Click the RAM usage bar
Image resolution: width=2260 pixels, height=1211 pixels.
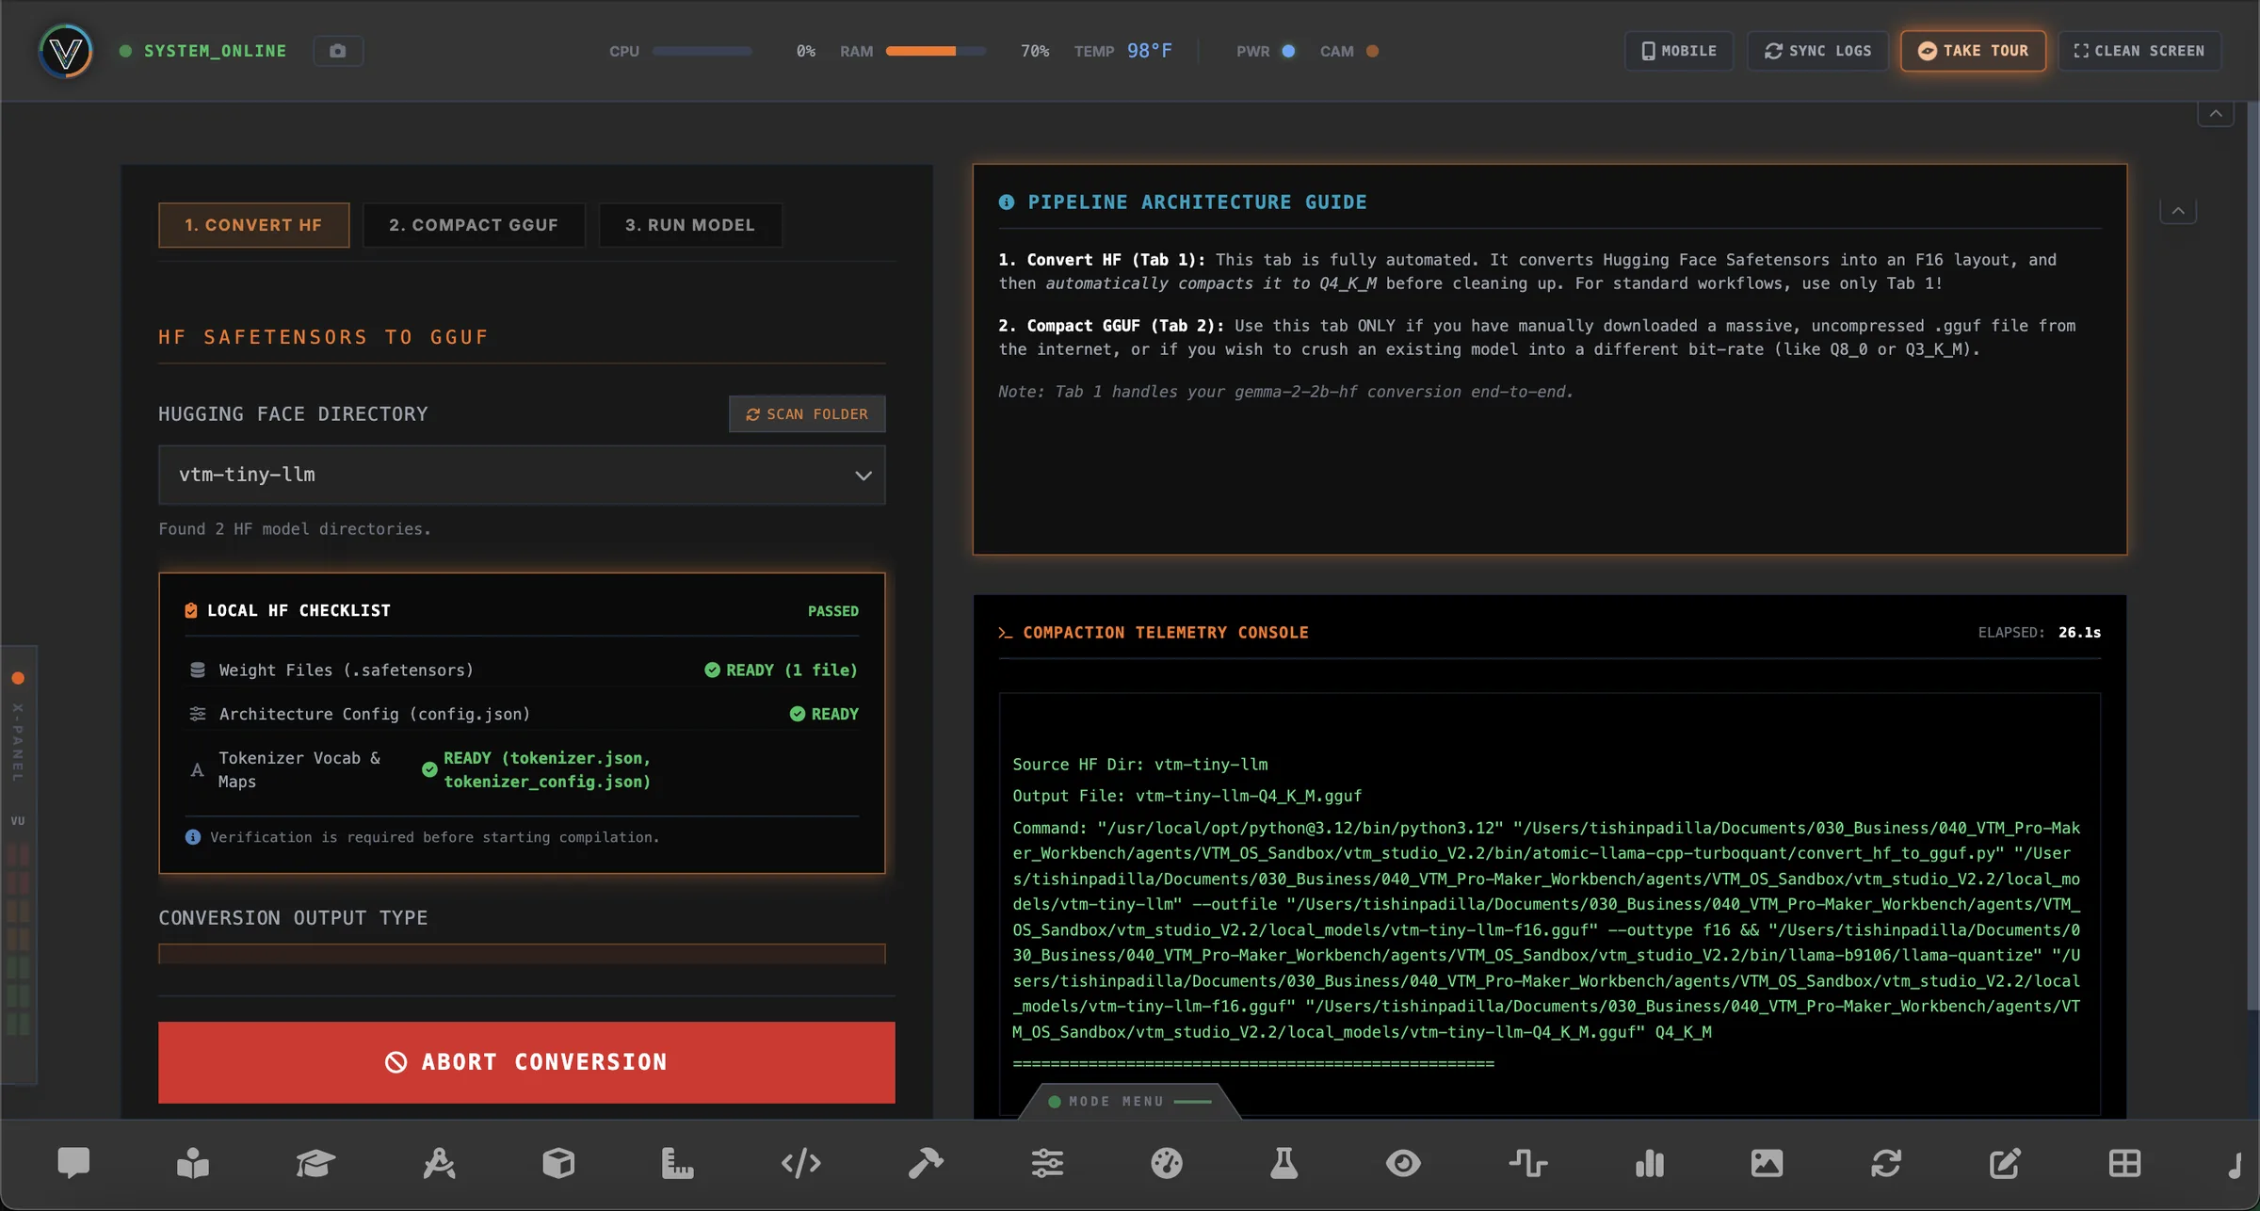point(935,51)
